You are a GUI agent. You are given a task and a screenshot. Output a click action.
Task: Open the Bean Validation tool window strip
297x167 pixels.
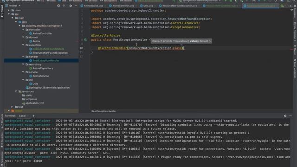(295, 69)
